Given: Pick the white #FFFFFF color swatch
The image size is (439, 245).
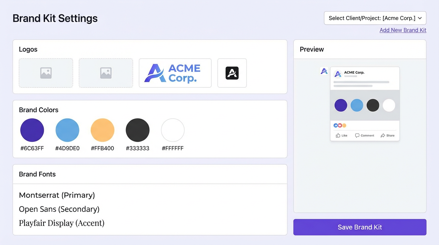Looking at the screenshot, I should coord(173,130).
